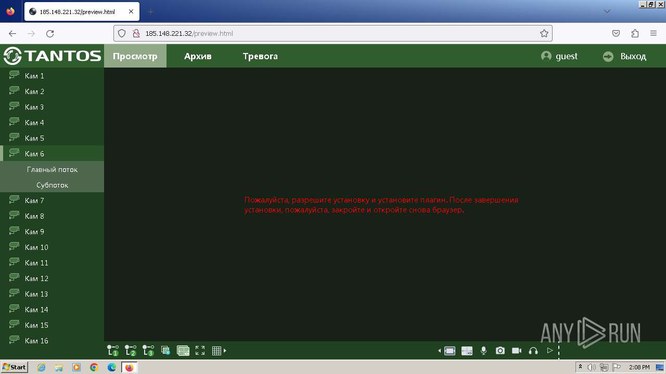
Task: Enter fullscreen view mode
Action: click(200, 351)
